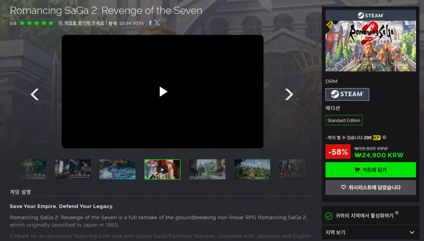Click the green checkmark for region activation
Image resolution: width=424 pixels, height=241 pixels.
(x=329, y=216)
